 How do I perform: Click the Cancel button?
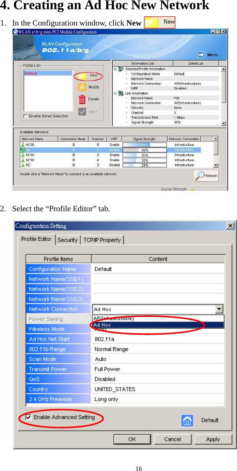173,439
